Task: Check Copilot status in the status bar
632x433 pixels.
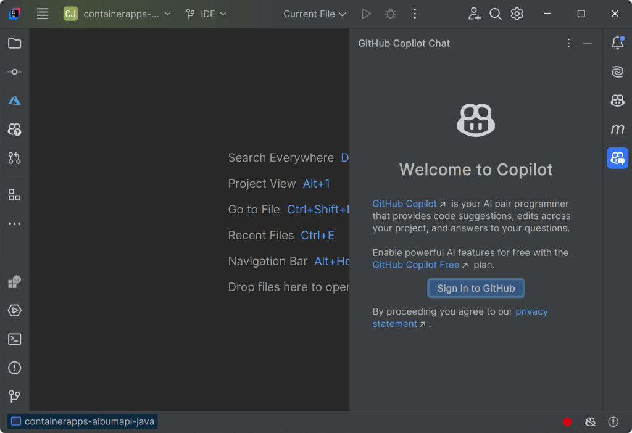Action: click(590, 422)
